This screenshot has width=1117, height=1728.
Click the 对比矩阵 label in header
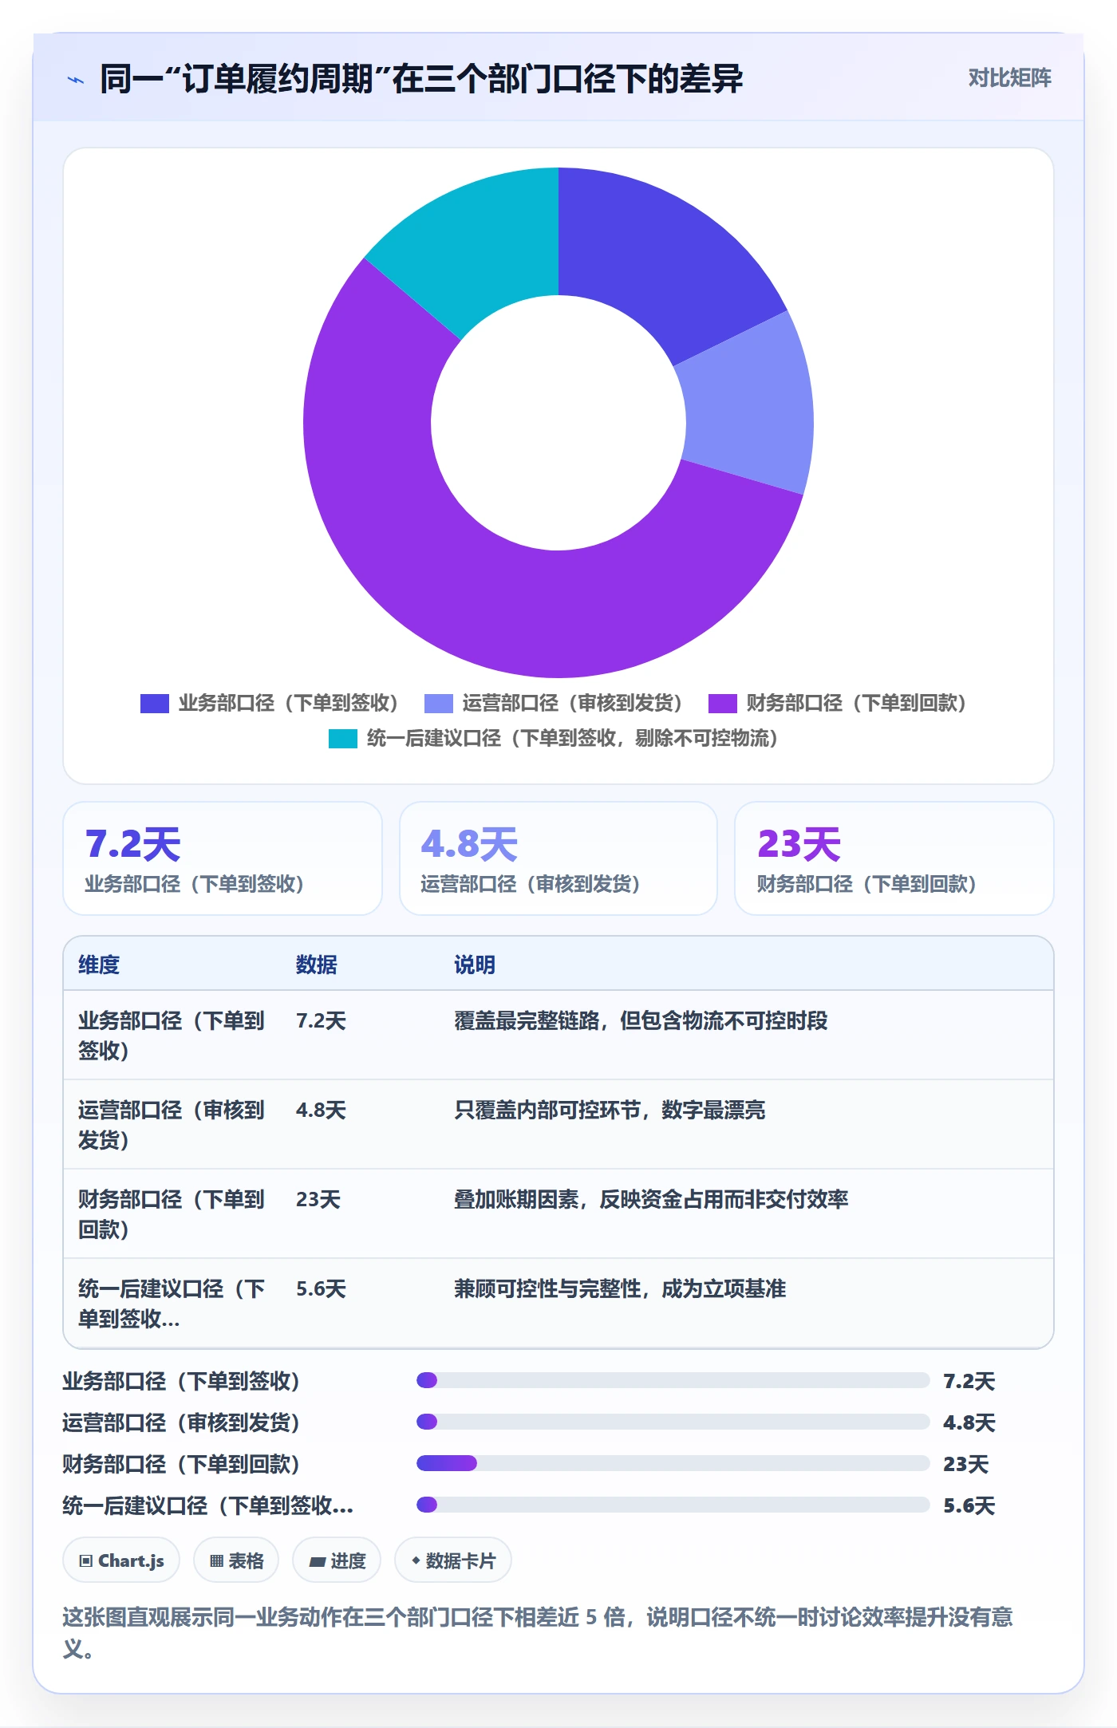[x=1009, y=77]
